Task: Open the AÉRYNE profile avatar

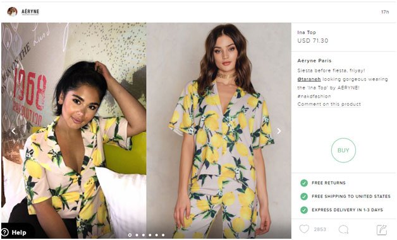Action: [12, 11]
